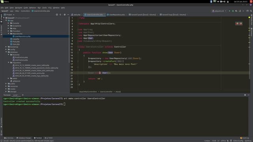The width and height of the screenshot is (253, 142).
Task: Click the UTF-8 encoding in status bar
Action: click(x=223, y=141)
